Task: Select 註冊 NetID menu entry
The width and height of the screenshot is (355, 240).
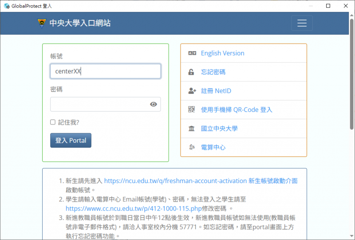Action: (x=216, y=91)
